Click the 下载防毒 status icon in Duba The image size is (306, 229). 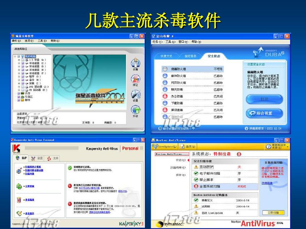[x=165, y=103]
